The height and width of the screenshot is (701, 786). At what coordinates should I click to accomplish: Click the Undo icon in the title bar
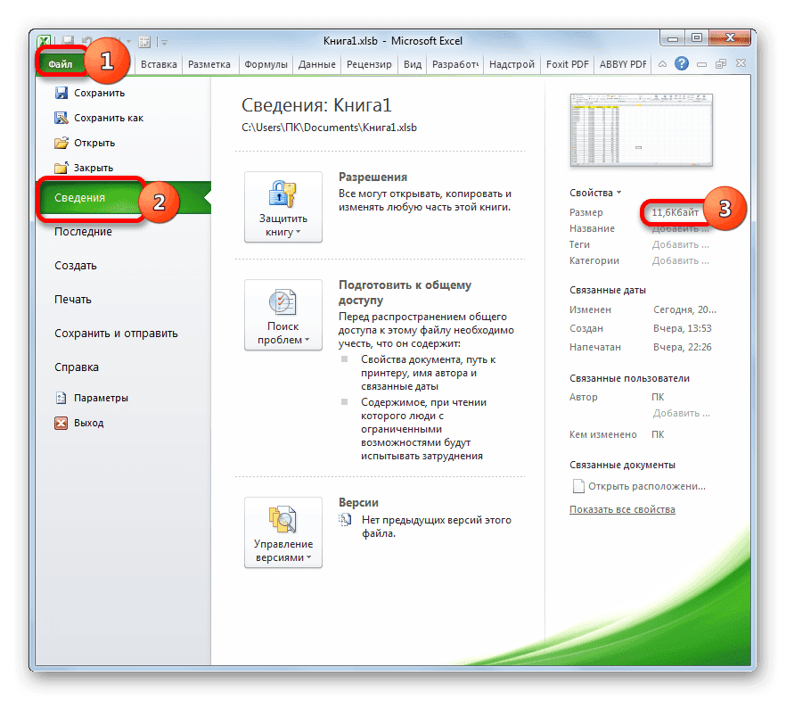[86, 40]
